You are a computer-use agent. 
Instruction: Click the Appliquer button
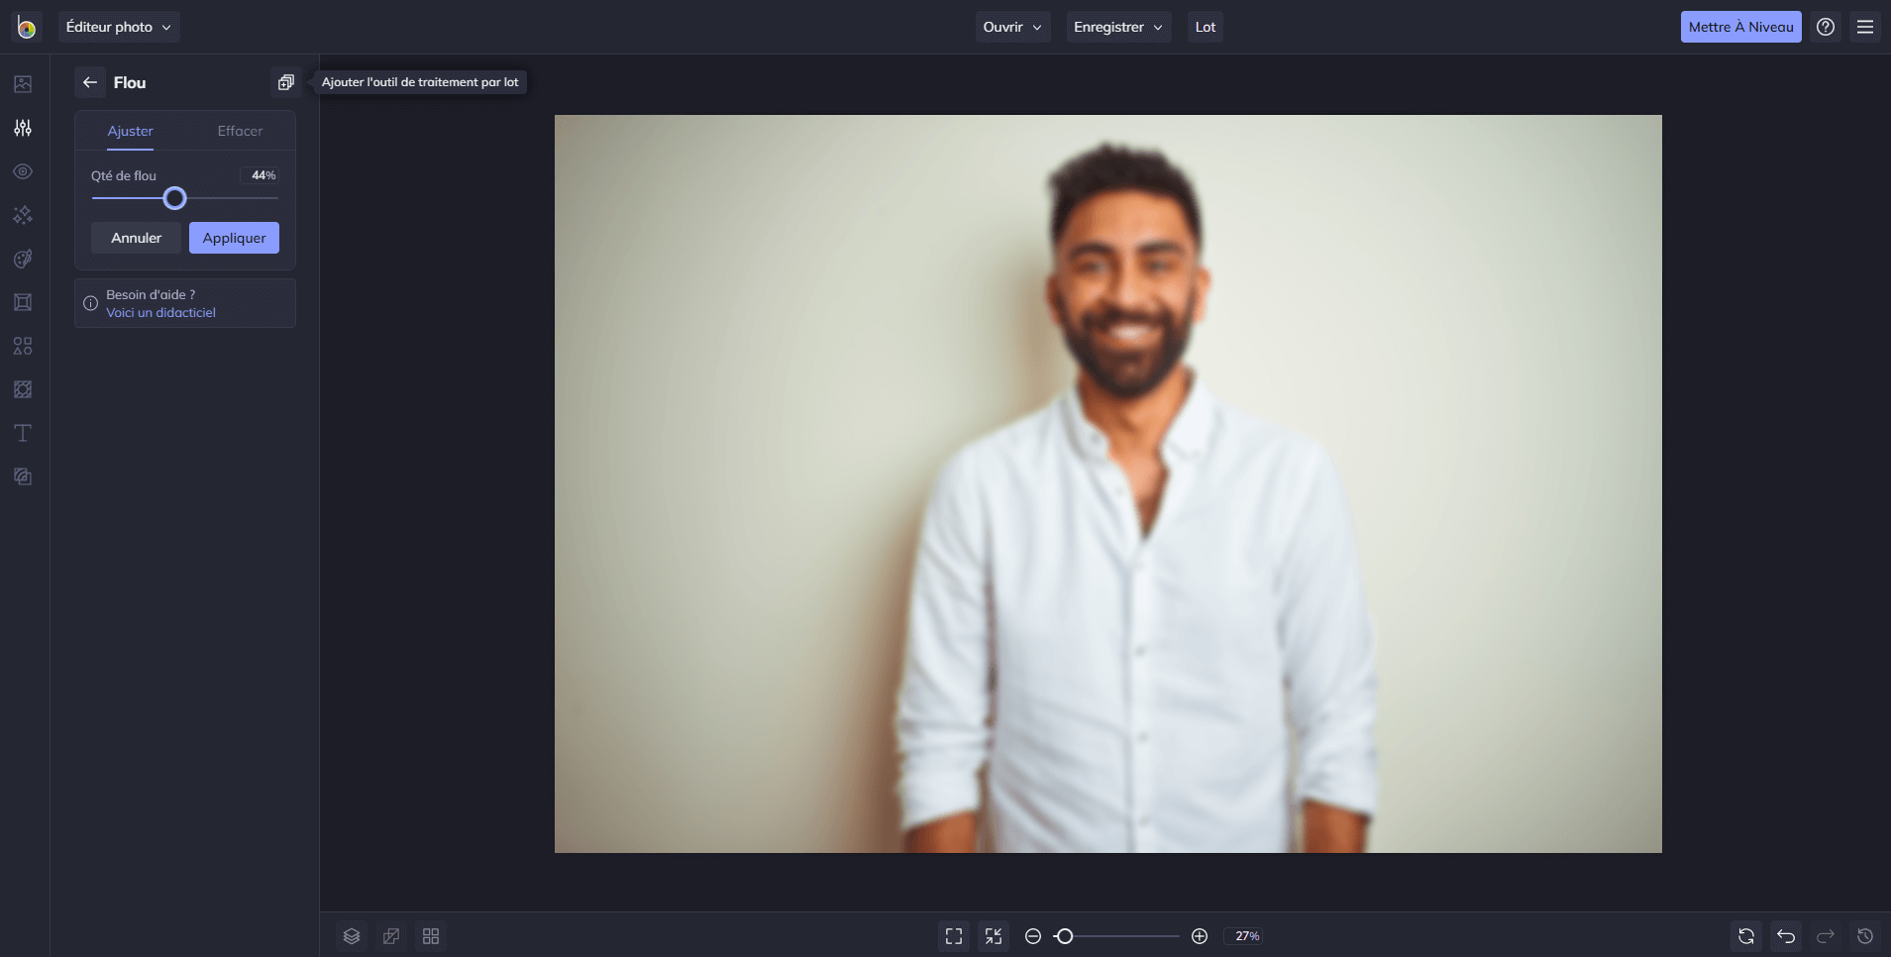[234, 238]
